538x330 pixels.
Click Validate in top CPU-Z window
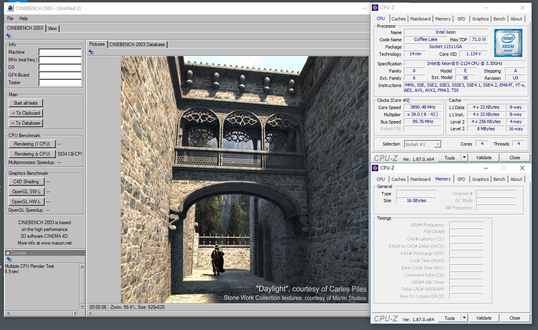[484, 158]
